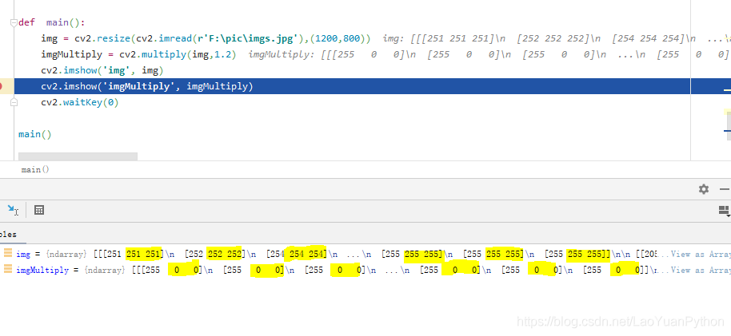Toggle the breakpoint on imshow imgMultiply line
Image resolution: width=731 pixels, height=336 pixels.
1,86
